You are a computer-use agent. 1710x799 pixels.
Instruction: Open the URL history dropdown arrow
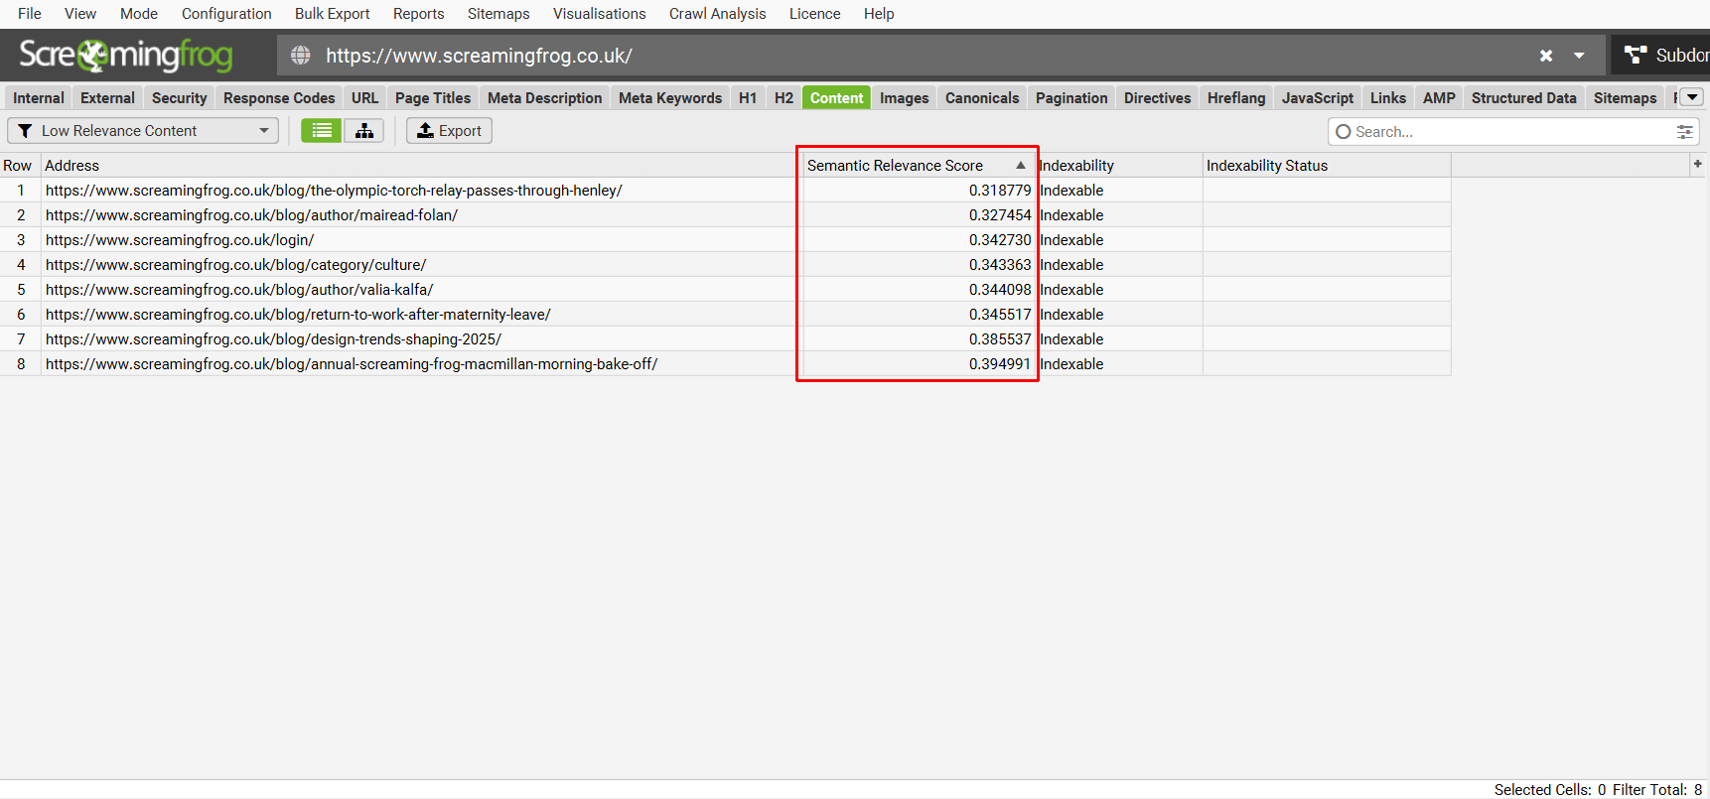pyautogui.click(x=1579, y=56)
